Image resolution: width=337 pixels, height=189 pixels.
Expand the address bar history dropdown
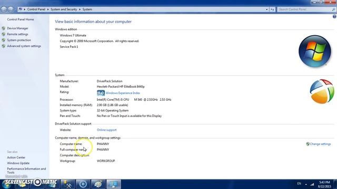coord(267,9)
